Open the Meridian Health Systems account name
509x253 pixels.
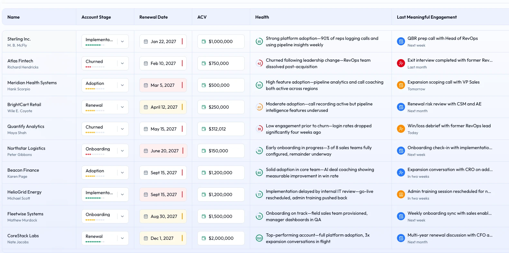pos(32,83)
